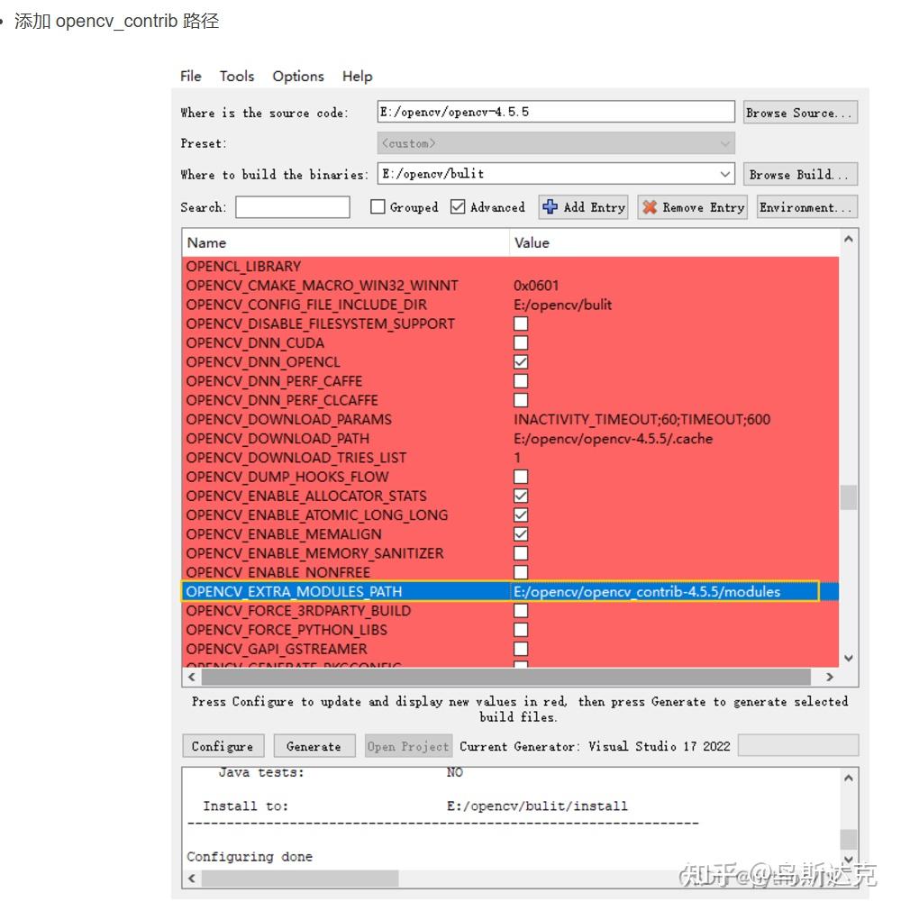The height and width of the screenshot is (911, 901).
Task: Uncheck the Advanced checkbox
Action: pyautogui.click(x=459, y=206)
